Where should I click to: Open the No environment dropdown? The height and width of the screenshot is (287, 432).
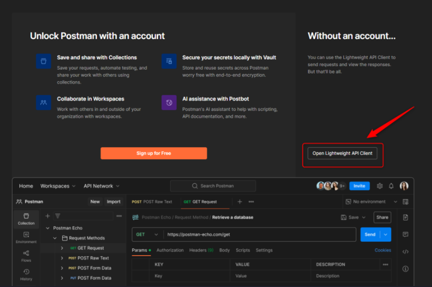[x=371, y=202]
